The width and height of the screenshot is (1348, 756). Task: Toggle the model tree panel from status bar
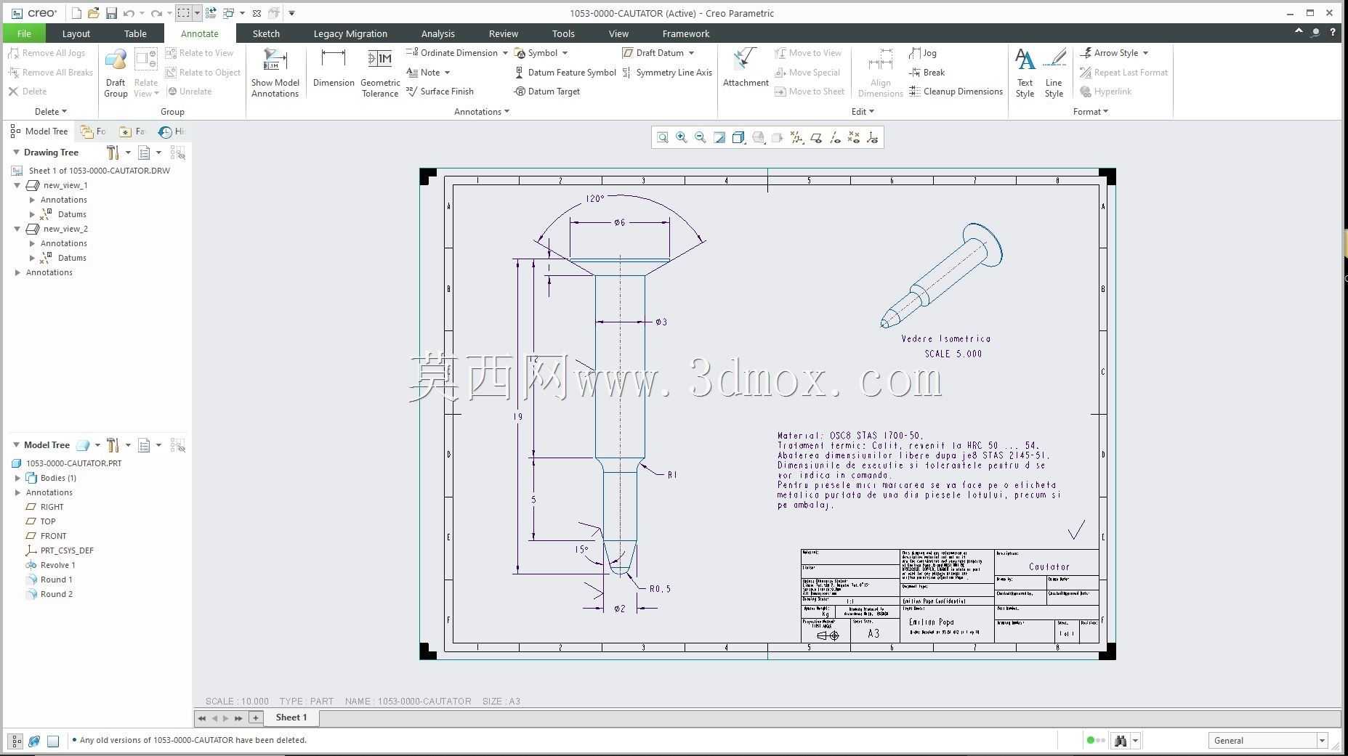16,741
